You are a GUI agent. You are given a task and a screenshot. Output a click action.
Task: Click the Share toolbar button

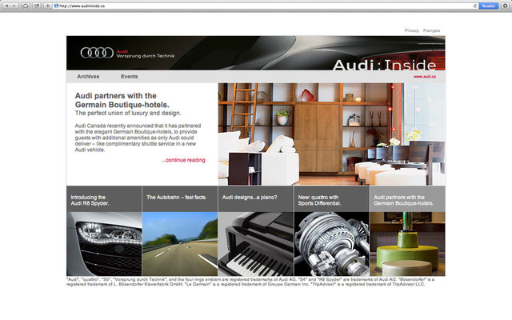[37, 6]
